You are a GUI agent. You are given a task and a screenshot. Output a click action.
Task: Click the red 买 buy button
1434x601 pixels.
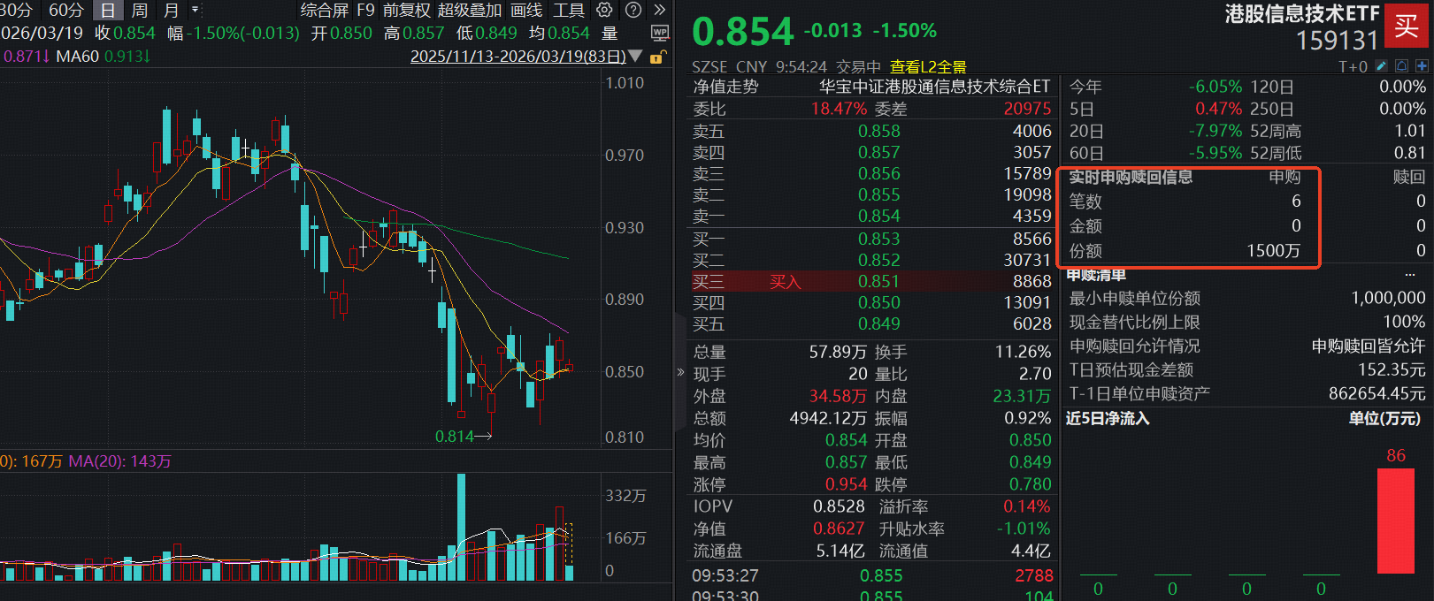1407,26
